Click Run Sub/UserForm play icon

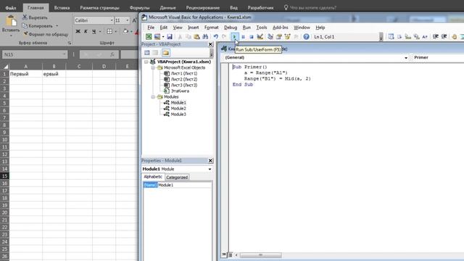pos(234,37)
